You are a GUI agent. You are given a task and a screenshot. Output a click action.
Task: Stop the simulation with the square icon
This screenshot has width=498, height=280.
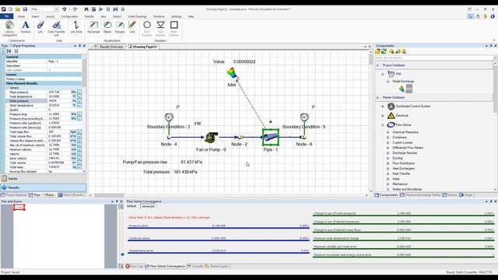(x=123, y=9)
